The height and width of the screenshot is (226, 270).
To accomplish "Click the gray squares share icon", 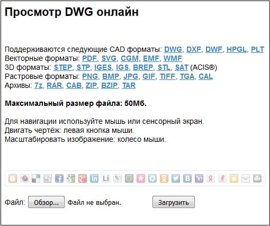I will pos(48,178).
